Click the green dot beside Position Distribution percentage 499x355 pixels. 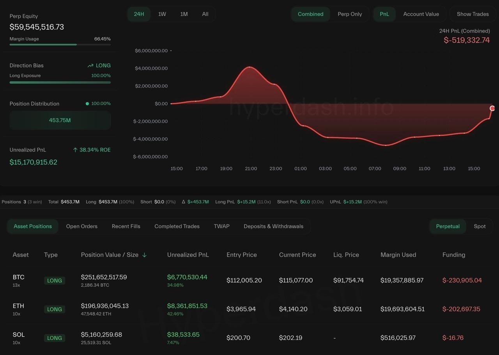[87, 104]
